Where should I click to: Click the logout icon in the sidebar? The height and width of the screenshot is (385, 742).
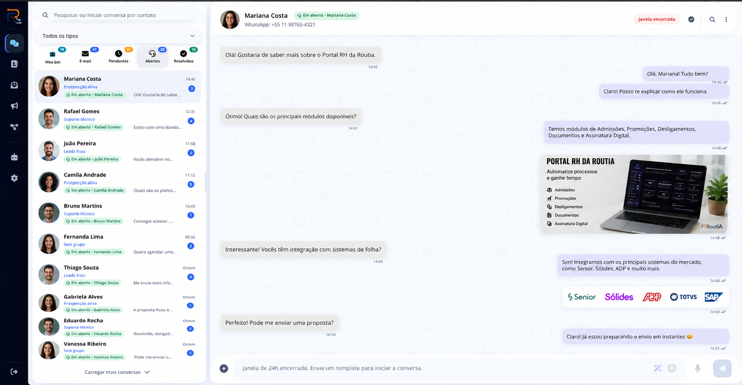coord(14,372)
